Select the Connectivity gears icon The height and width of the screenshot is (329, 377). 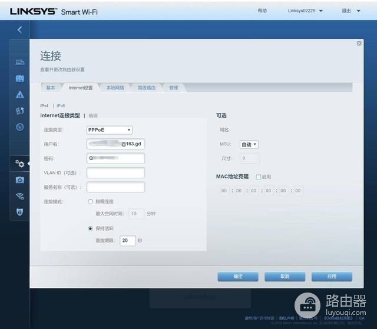19,164
